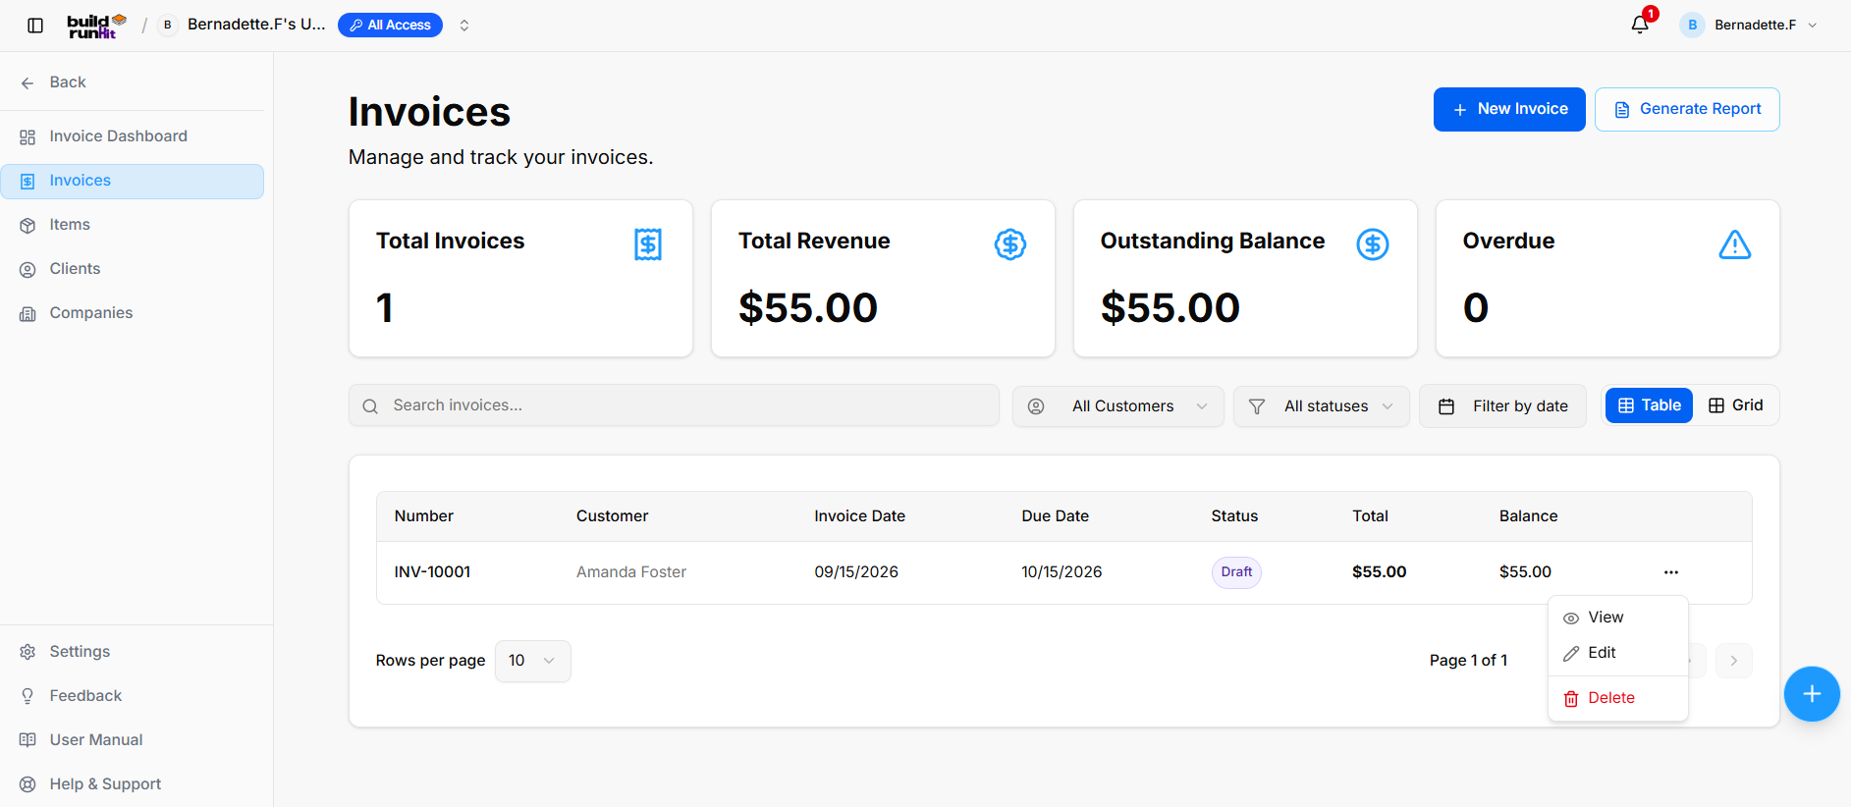This screenshot has width=1851, height=807.
Task: Click the Outstanding Balance dollar icon
Action: pyautogui.click(x=1373, y=244)
